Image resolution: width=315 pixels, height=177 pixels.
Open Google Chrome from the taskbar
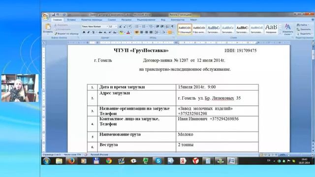point(109,161)
